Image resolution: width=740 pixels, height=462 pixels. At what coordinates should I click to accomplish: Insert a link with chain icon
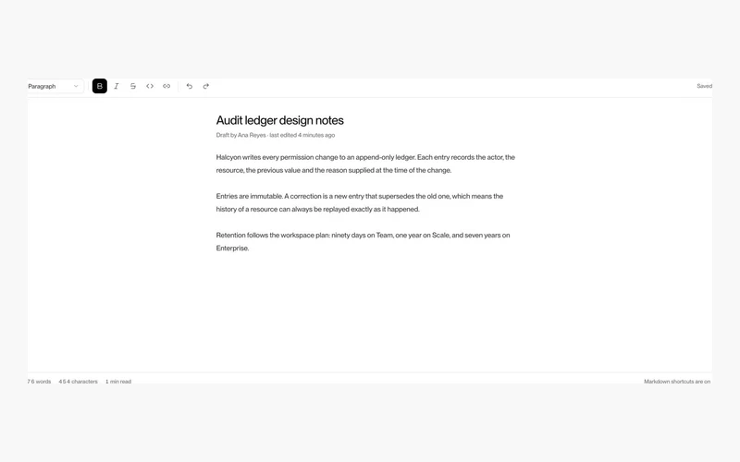pyautogui.click(x=166, y=86)
